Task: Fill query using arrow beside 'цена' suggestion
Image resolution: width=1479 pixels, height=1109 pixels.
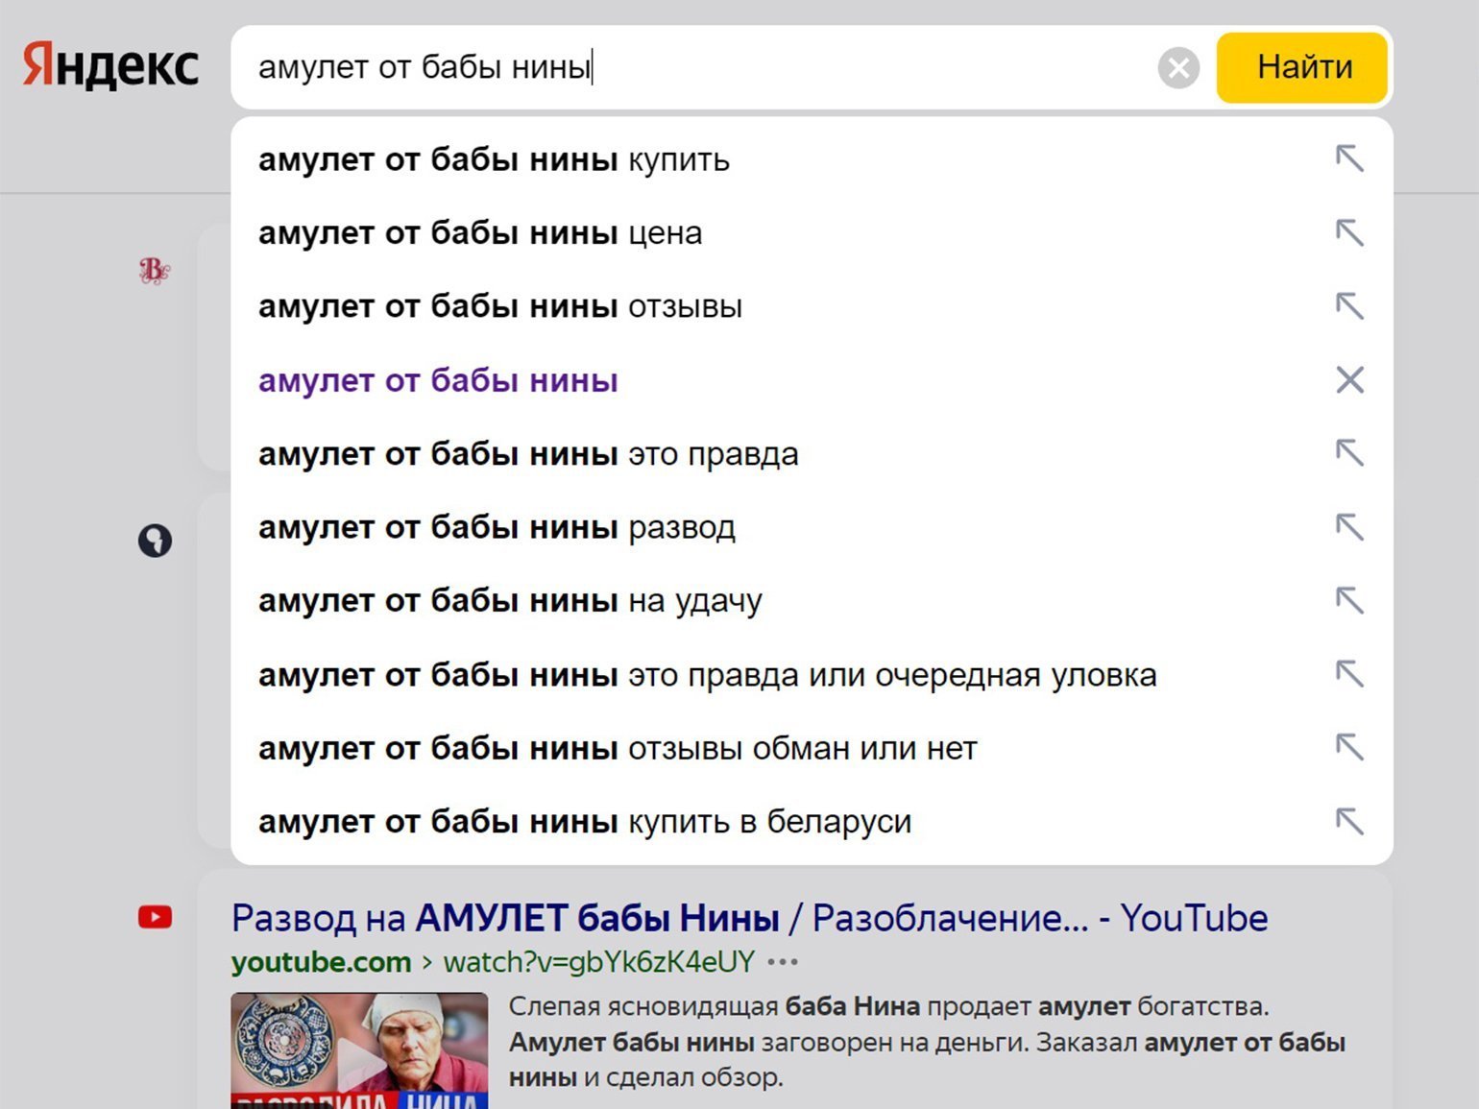Action: pyautogui.click(x=1349, y=232)
